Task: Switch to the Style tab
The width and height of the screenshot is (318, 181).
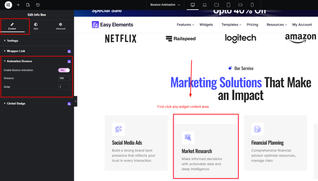Action: [x=36, y=26]
